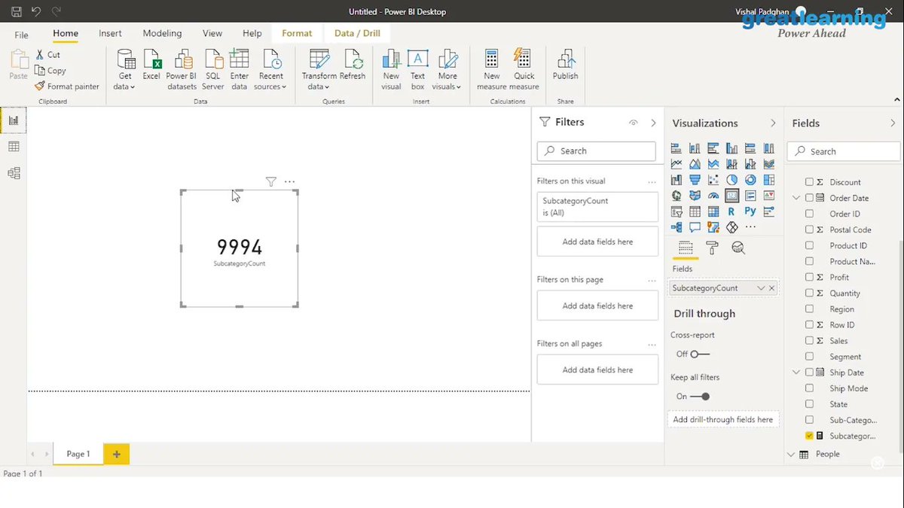
Task: Remove SubcategoryCount from the Fields well
Action: click(x=771, y=288)
